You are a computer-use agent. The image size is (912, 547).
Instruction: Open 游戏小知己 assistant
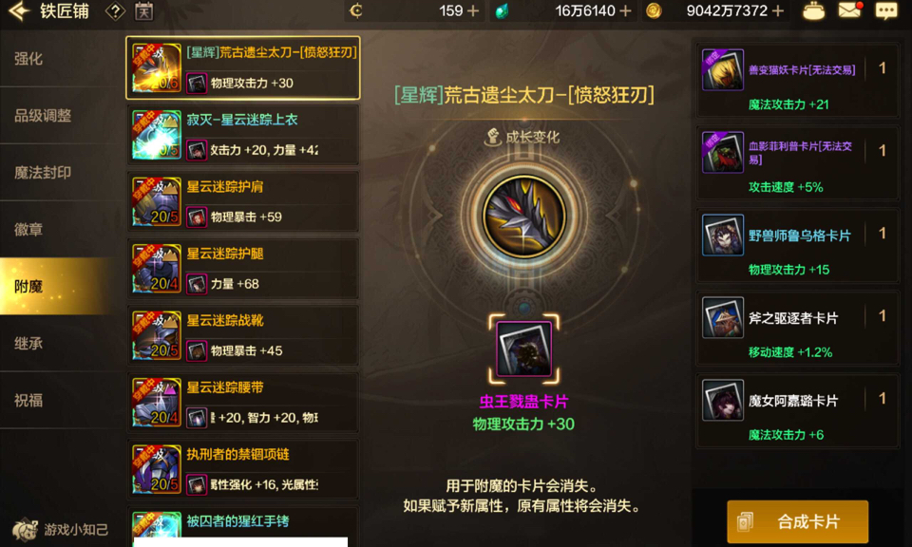point(61,530)
